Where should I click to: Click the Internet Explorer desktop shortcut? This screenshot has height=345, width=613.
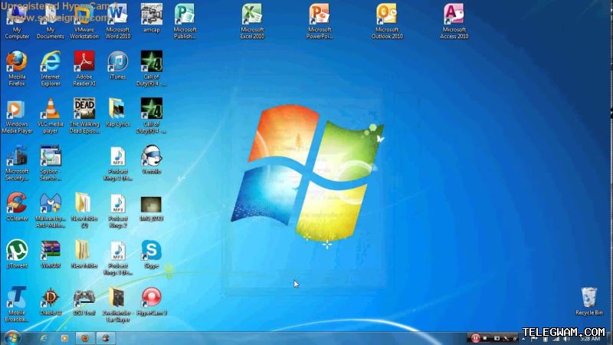tap(51, 69)
